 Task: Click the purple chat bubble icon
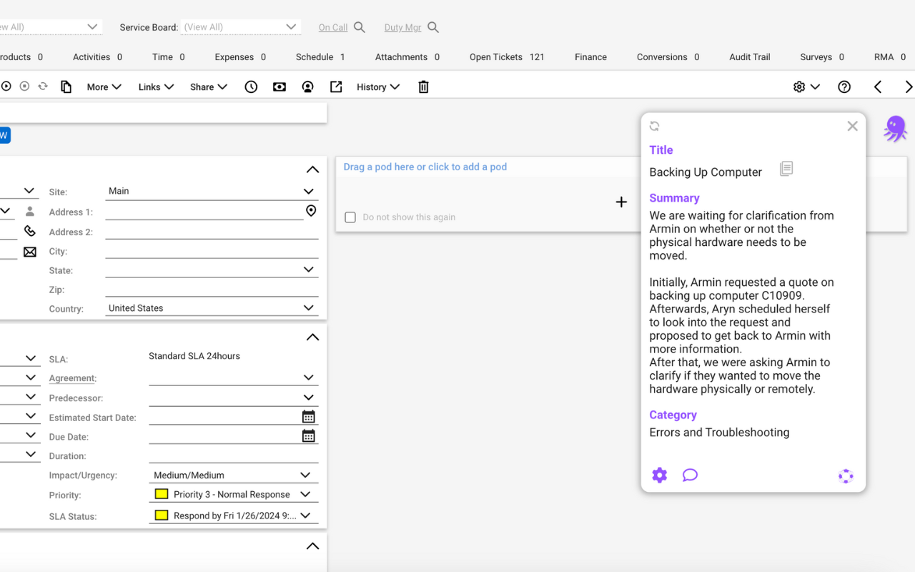point(690,475)
